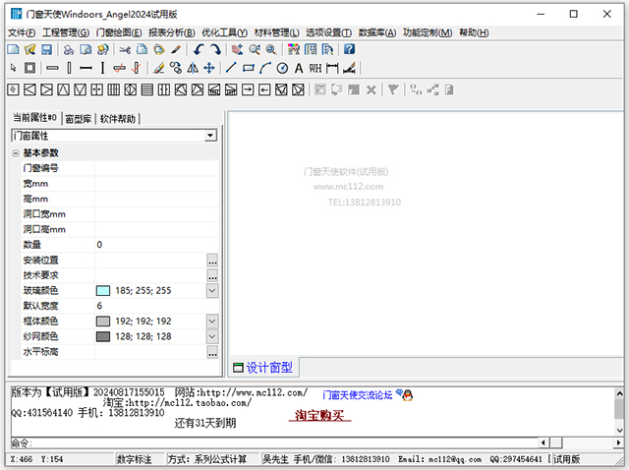
Task: Click the 淘宝购买 link
Action: pyautogui.click(x=319, y=415)
